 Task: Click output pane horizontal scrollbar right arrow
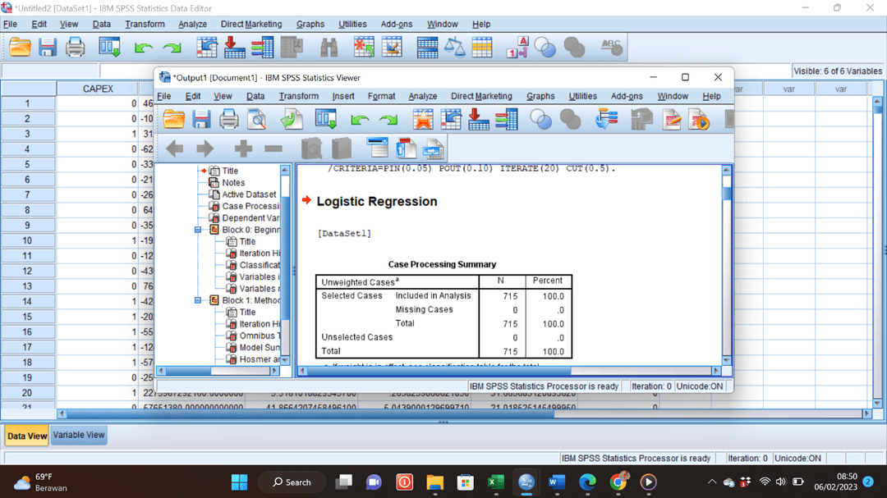[716, 371]
